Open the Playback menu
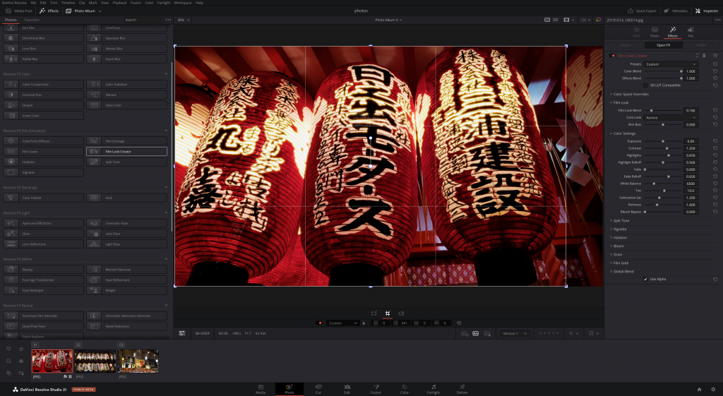The width and height of the screenshot is (723, 396). click(119, 3)
